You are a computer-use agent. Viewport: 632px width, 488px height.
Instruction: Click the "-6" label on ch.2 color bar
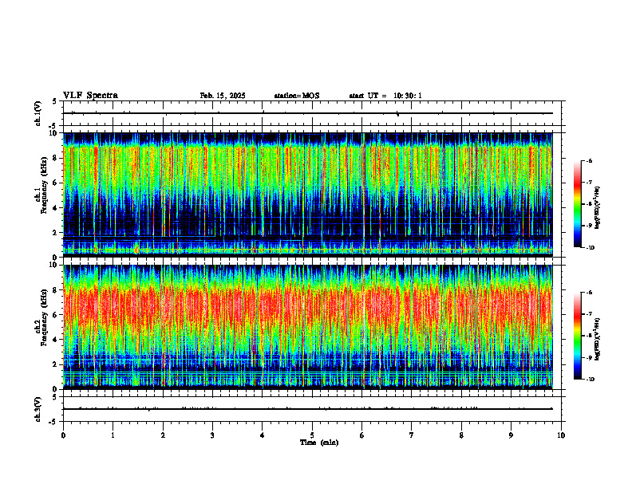[x=590, y=293]
